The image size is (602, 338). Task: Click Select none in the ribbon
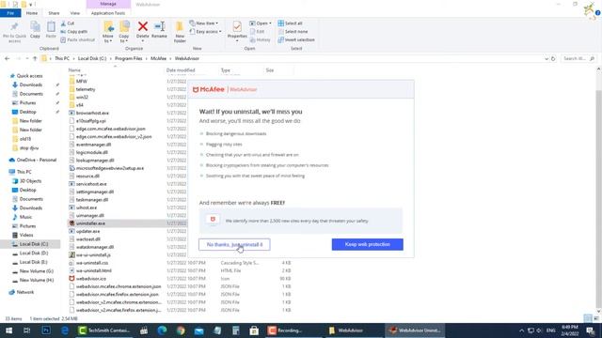click(293, 31)
